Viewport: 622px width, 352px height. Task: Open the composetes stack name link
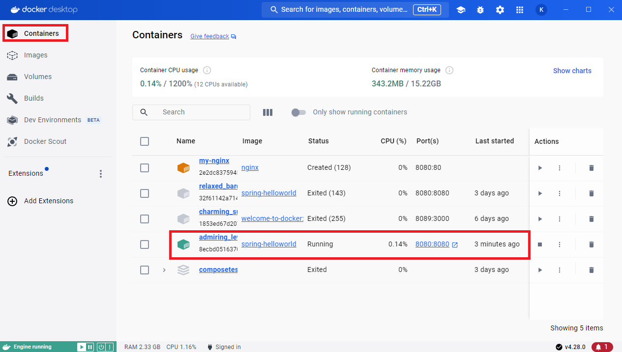tap(218, 270)
